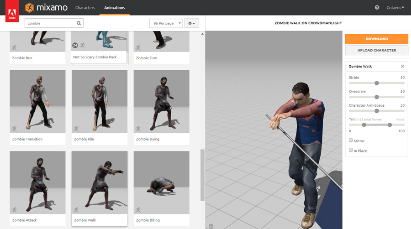Screen dimensions: 411x229
Task: Click the scroll up arrow
Action: tap(202, 34)
